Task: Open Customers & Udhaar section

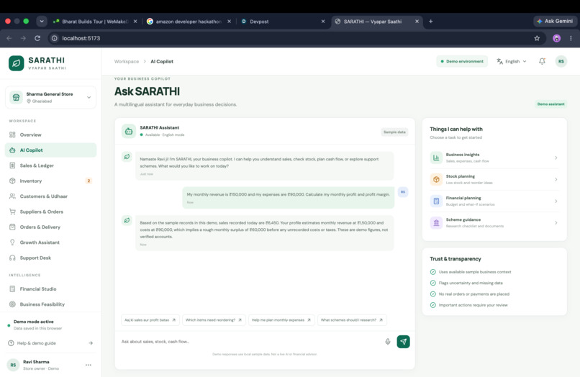Action: (50, 196)
